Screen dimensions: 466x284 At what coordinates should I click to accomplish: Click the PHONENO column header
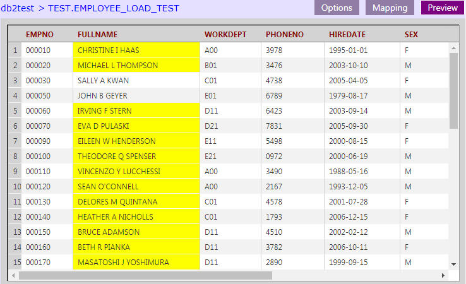point(284,35)
